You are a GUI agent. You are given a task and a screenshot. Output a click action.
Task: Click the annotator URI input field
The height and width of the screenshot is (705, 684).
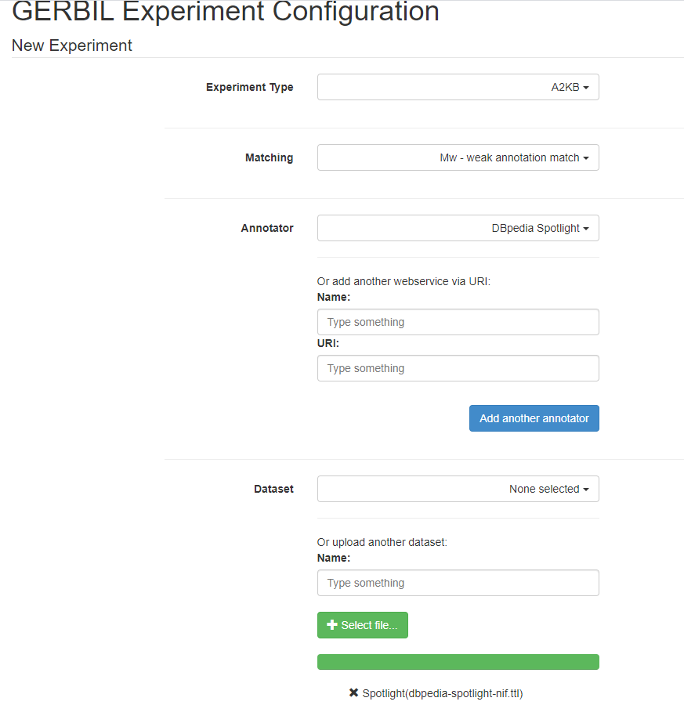pos(458,368)
